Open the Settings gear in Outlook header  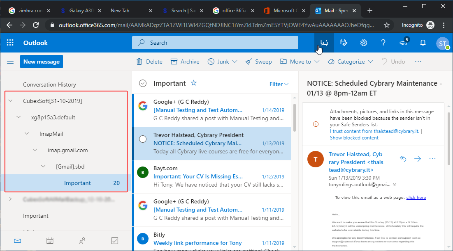click(363, 43)
